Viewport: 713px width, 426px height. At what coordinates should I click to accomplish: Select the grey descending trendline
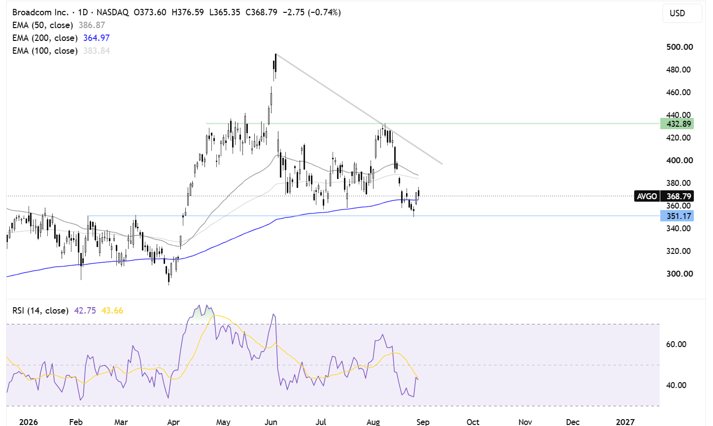pyautogui.click(x=359, y=109)
